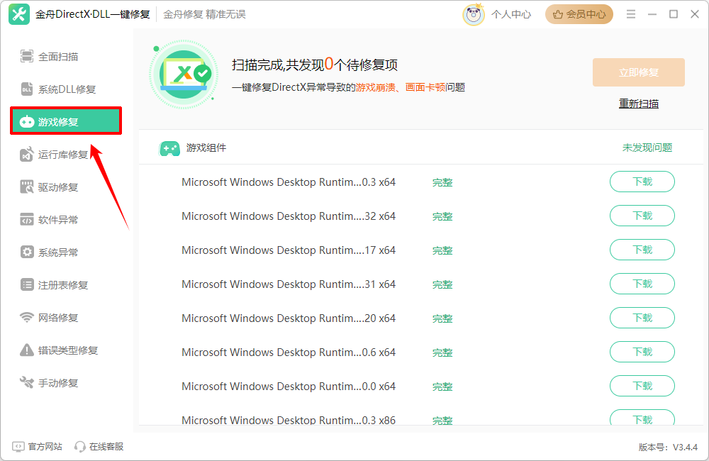709x461 pixels.
Task: Open 错误类型修复 label in sidebar
Action: 68,350
